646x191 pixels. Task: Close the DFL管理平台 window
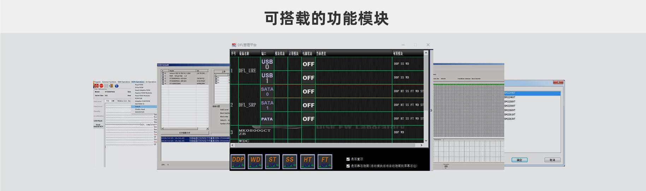pos(428,45)
